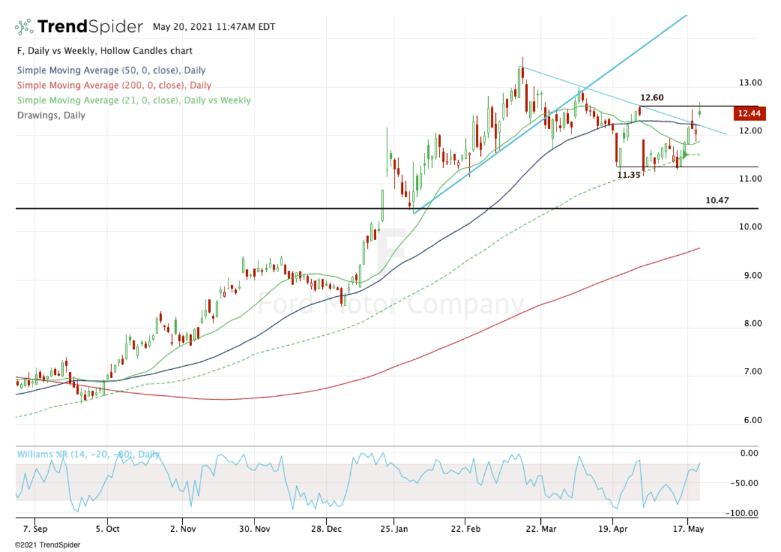
Task: Click the TrendSpider brand name text
Action: tap(90, 27)
